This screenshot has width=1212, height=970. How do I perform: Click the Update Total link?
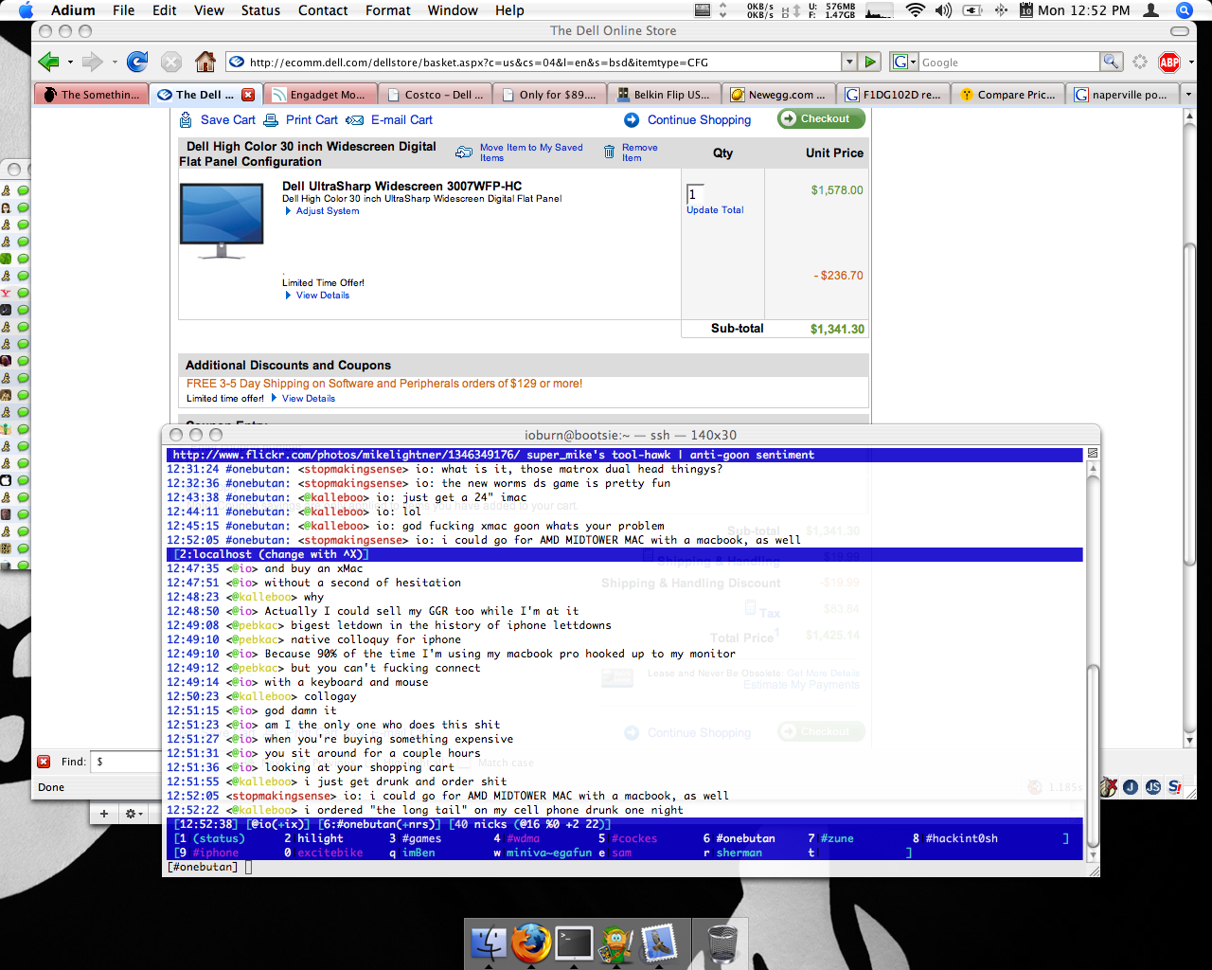pyautogui.click(x=715, y=210)
